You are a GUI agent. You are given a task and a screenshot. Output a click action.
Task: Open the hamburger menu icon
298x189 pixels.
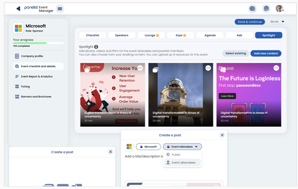pos(60,9)
